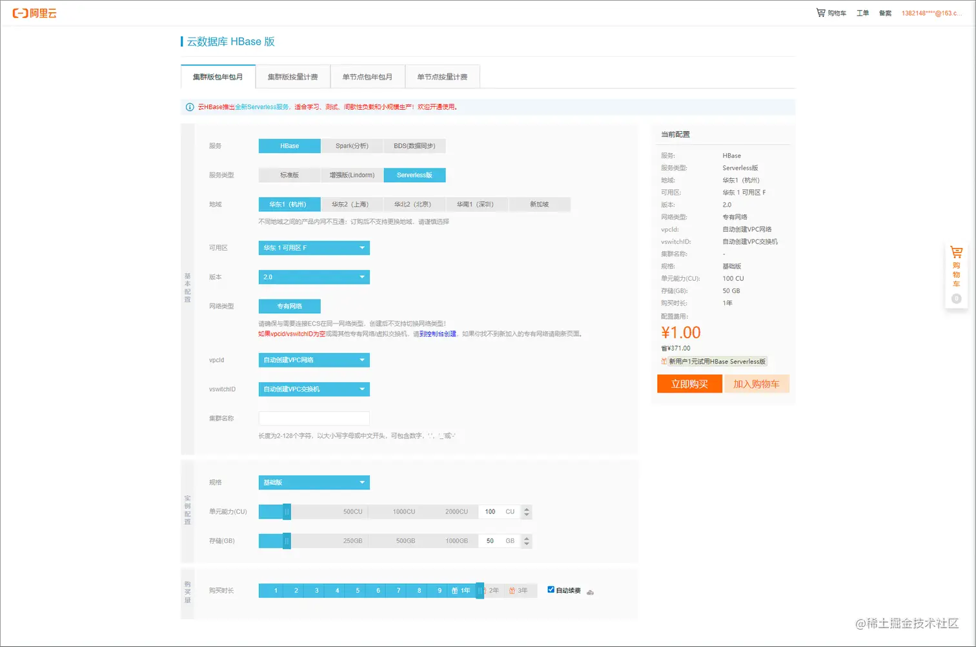Screen dimensions: 976x647
Task: Open the shopping cart icon in header
Action: (820, 13)
